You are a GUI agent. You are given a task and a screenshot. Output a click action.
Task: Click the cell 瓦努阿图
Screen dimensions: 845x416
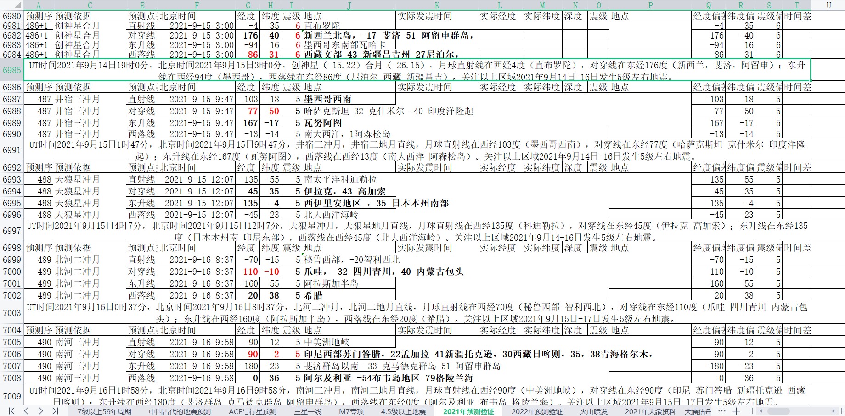click(x=349, y=123)
